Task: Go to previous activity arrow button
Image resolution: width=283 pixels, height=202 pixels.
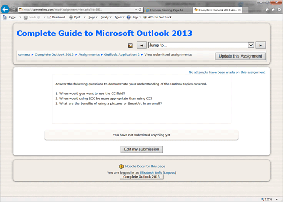Action: (141, 45)
